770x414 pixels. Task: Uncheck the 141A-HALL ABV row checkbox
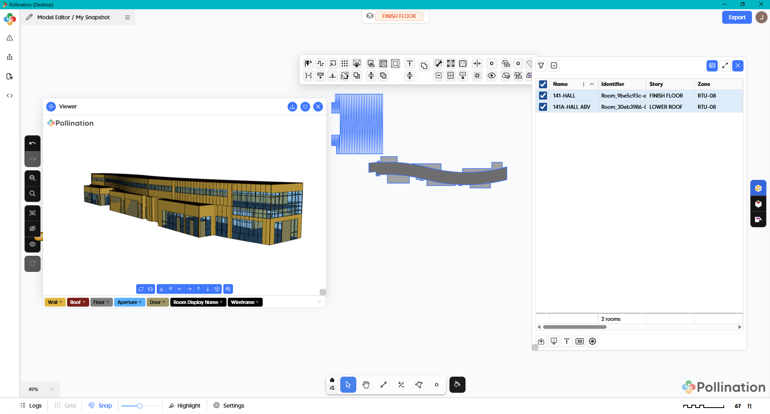(x=543, y=107)
